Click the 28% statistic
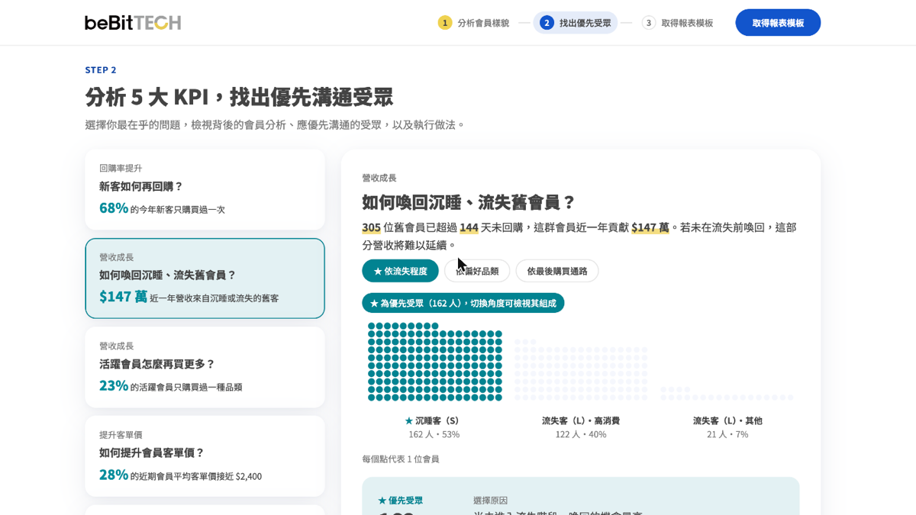Viewport: 916px width, 515px height. pyautogui.click(x=114, y=475)
